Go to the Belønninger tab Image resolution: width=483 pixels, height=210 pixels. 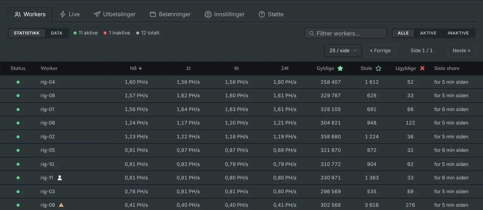click(x=170, y=14)
